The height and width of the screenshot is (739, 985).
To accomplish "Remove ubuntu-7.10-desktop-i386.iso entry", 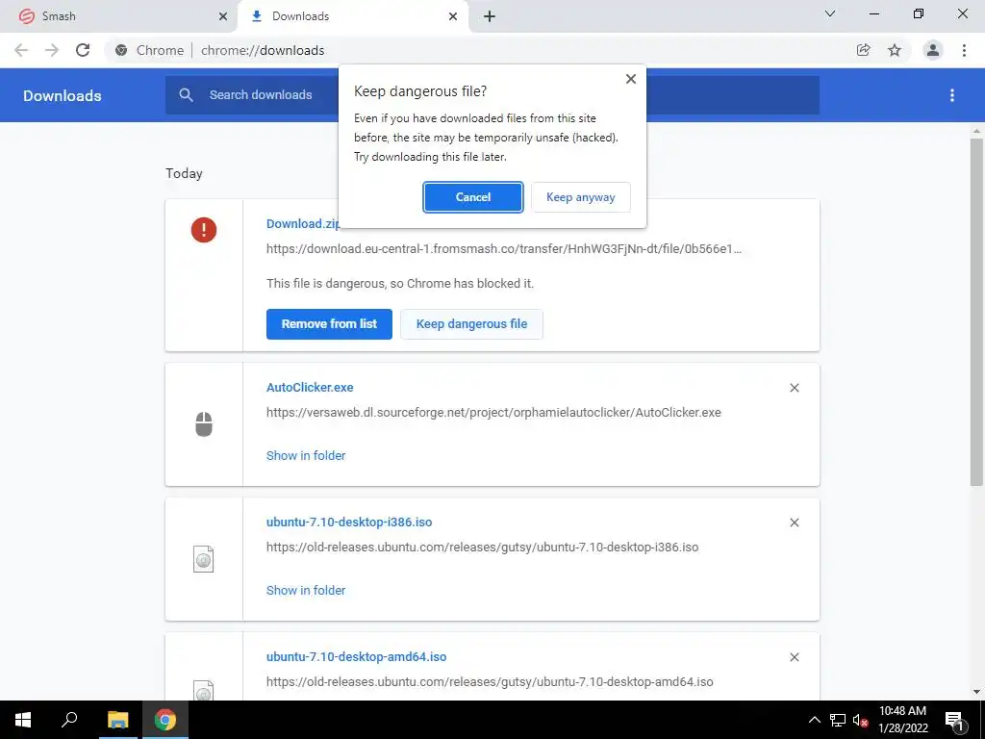I will (794, 522).
